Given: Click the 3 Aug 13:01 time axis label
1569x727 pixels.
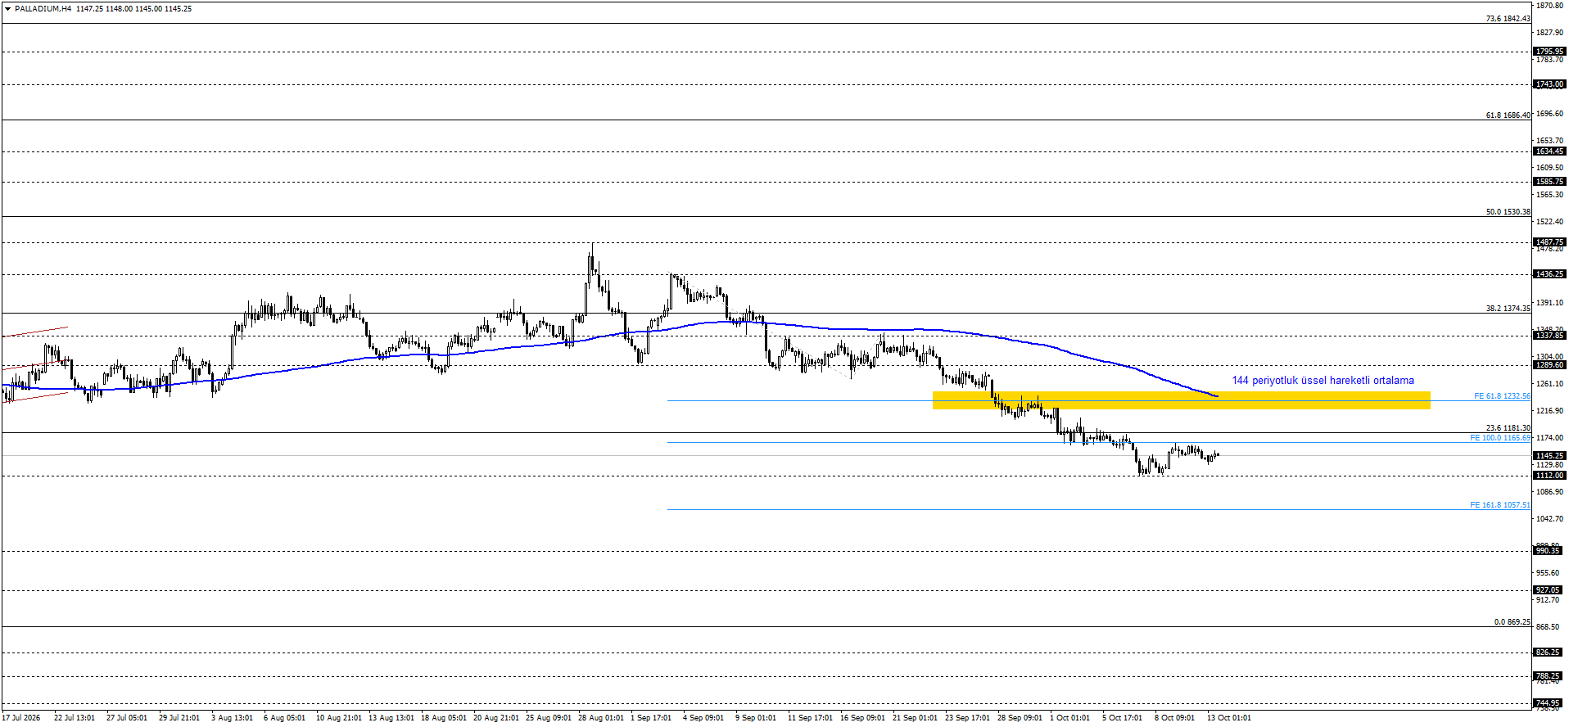Looking at the screenshot, I should tap(232, 718).
